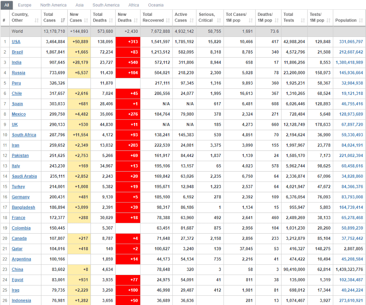Open the Italy country link

click(x=16, y=166)
